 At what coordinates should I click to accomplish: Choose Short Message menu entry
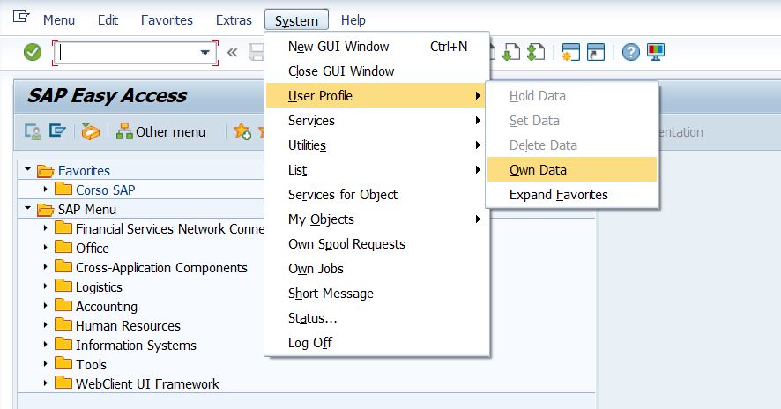coord(377,294)
